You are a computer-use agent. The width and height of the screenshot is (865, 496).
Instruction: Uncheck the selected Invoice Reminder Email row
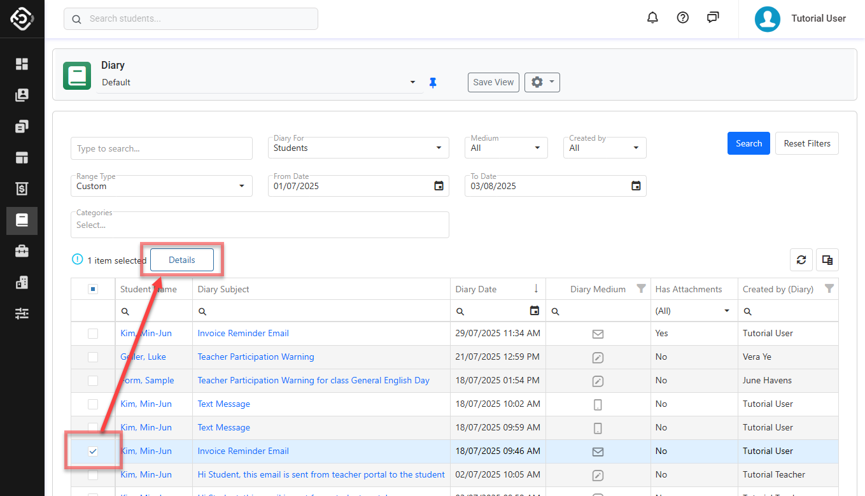click(93, 451)
